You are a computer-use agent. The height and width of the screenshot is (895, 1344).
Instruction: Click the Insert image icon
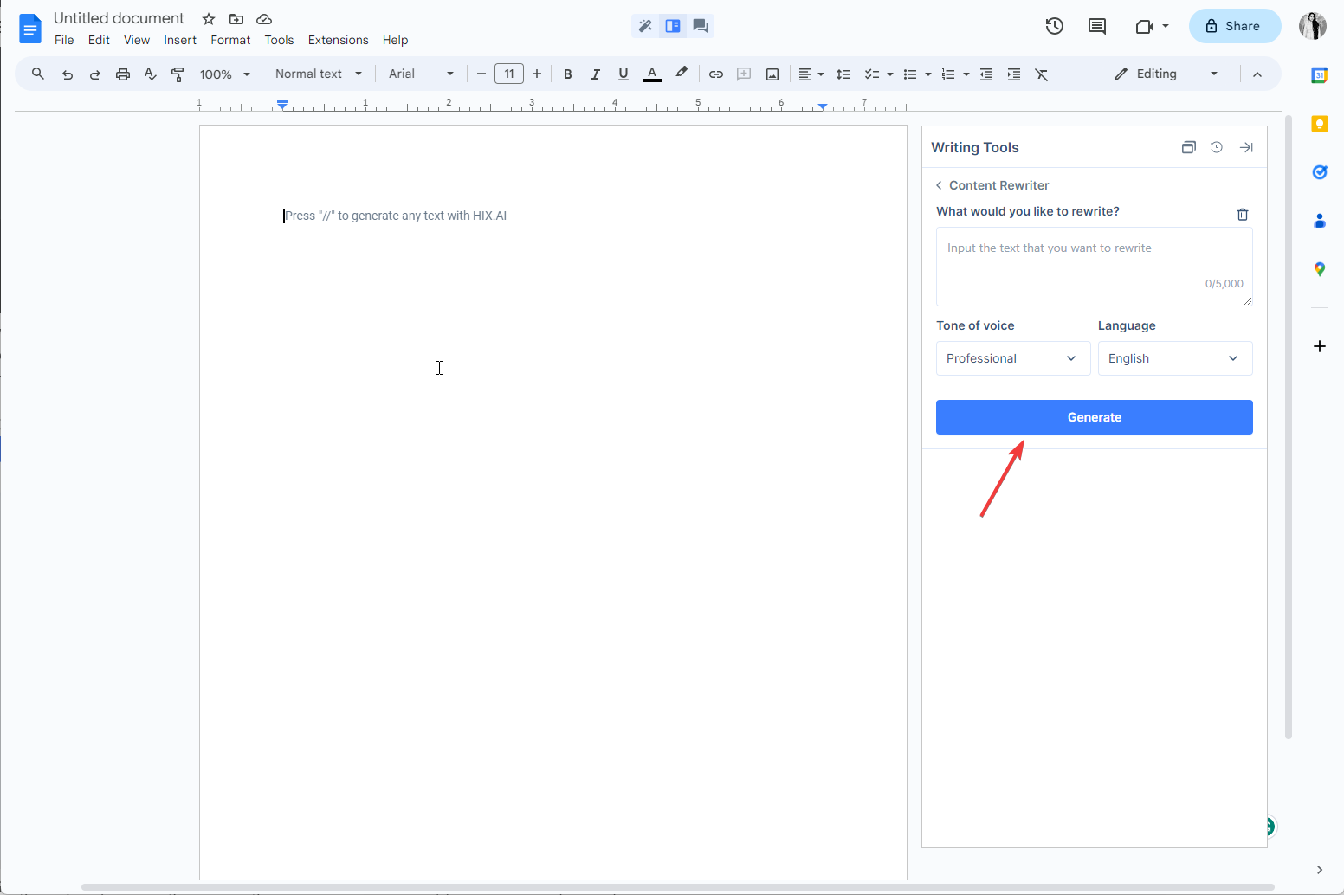(772, 74)
